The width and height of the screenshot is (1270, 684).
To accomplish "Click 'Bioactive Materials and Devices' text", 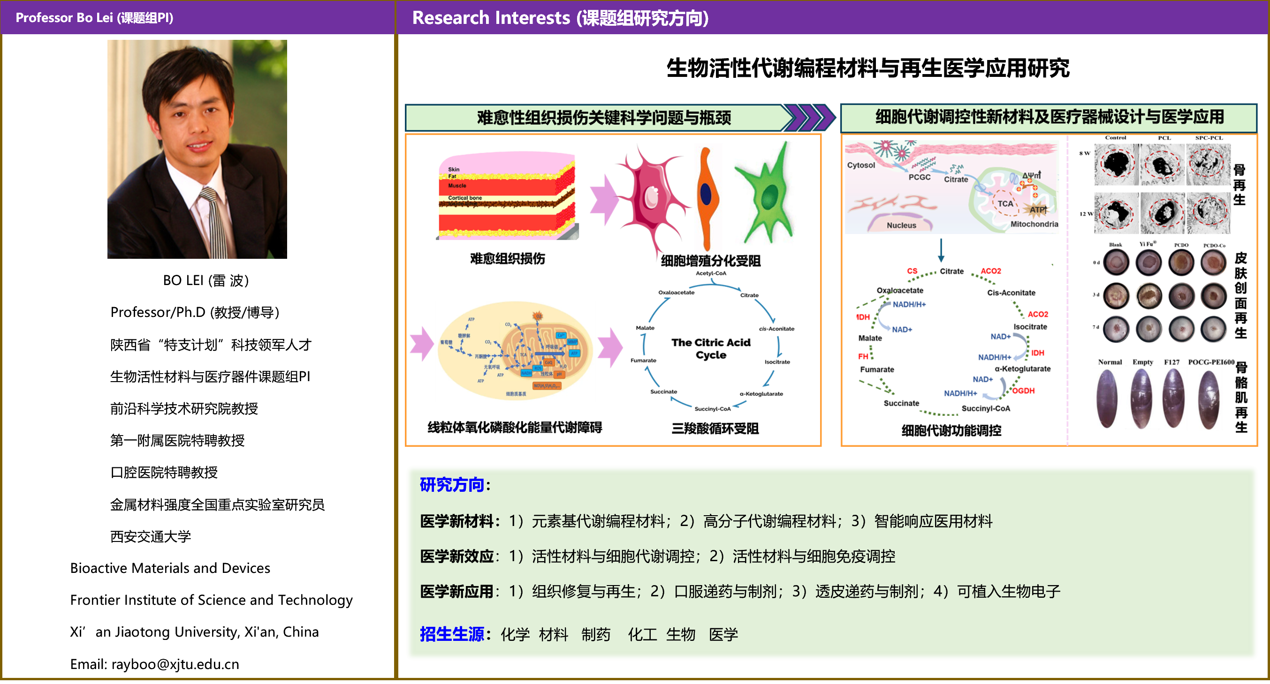I will (x=170, y=568).
